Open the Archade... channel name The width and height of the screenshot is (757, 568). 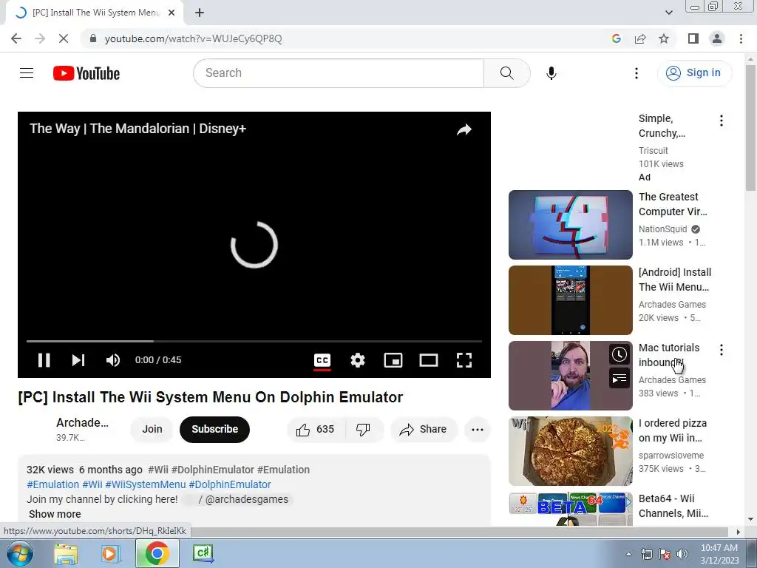[x=83, y=422]
